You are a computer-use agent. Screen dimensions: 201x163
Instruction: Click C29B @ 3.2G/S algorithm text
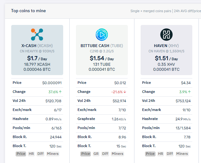coord(102,51)
